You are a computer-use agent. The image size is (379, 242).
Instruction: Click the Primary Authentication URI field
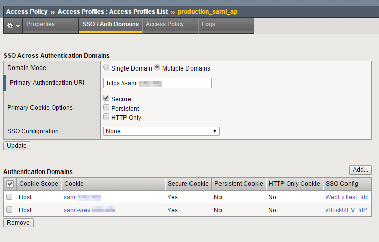[157, 83]
